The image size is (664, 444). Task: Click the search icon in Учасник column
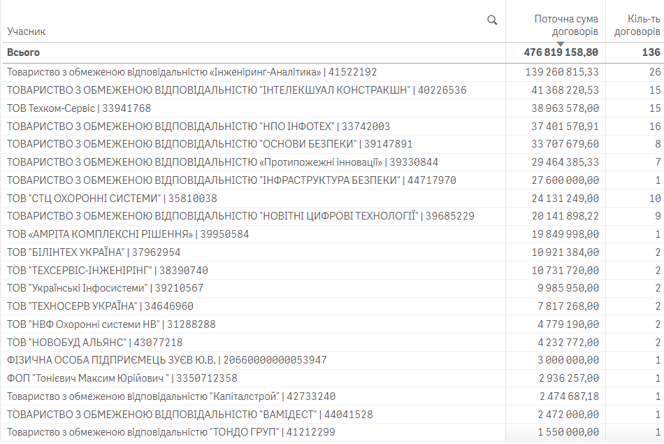click(492, 20)
